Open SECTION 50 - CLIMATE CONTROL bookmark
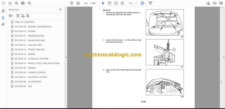 [30, 72]
